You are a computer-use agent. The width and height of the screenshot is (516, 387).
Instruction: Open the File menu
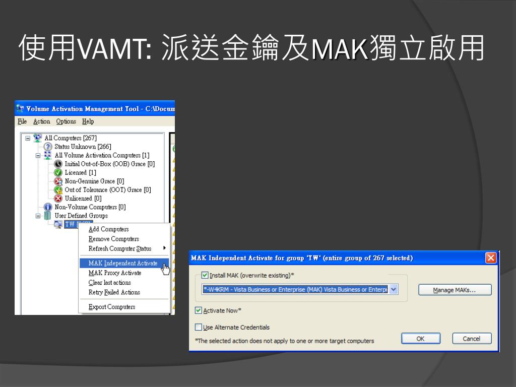click(22, 121)
